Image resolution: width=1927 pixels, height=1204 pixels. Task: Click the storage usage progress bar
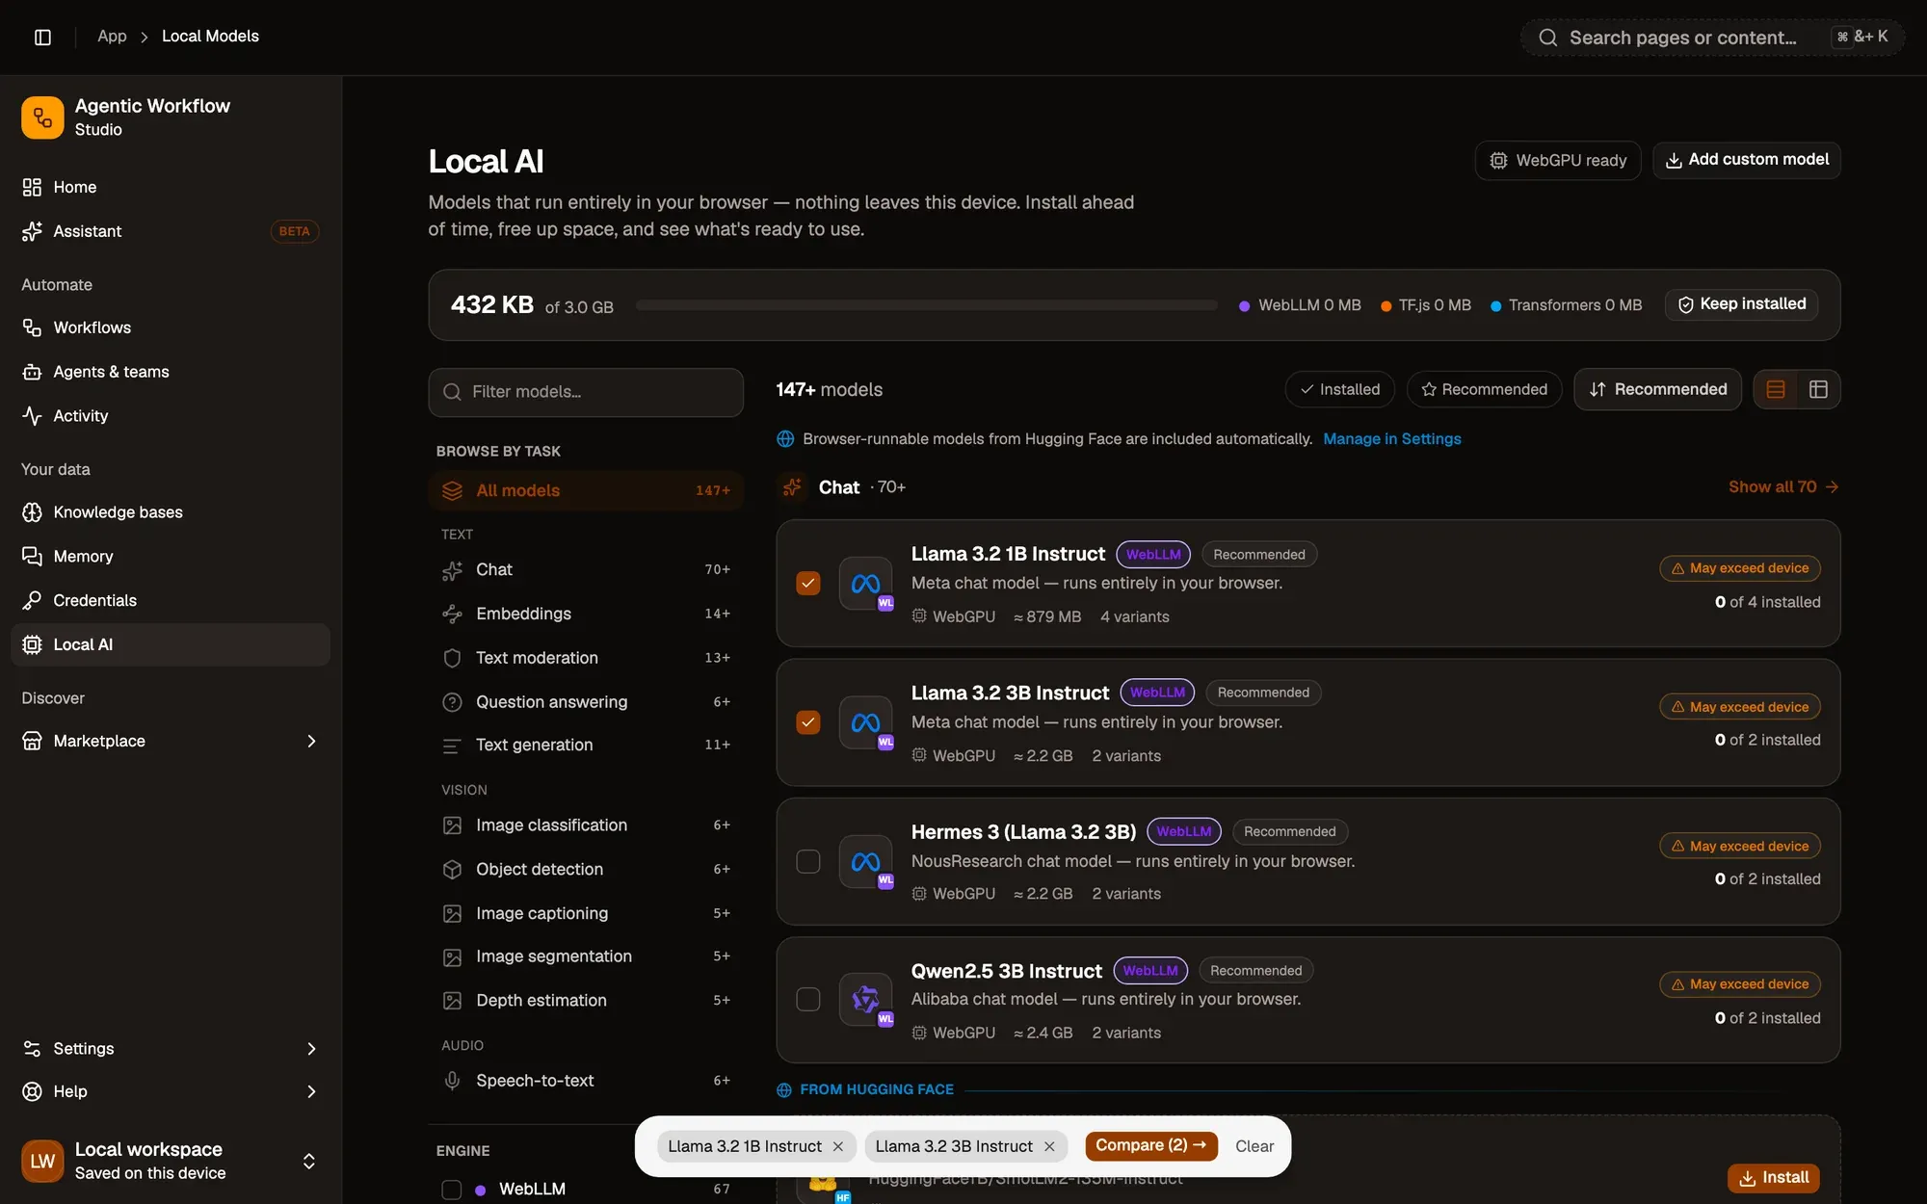(926, 305)
